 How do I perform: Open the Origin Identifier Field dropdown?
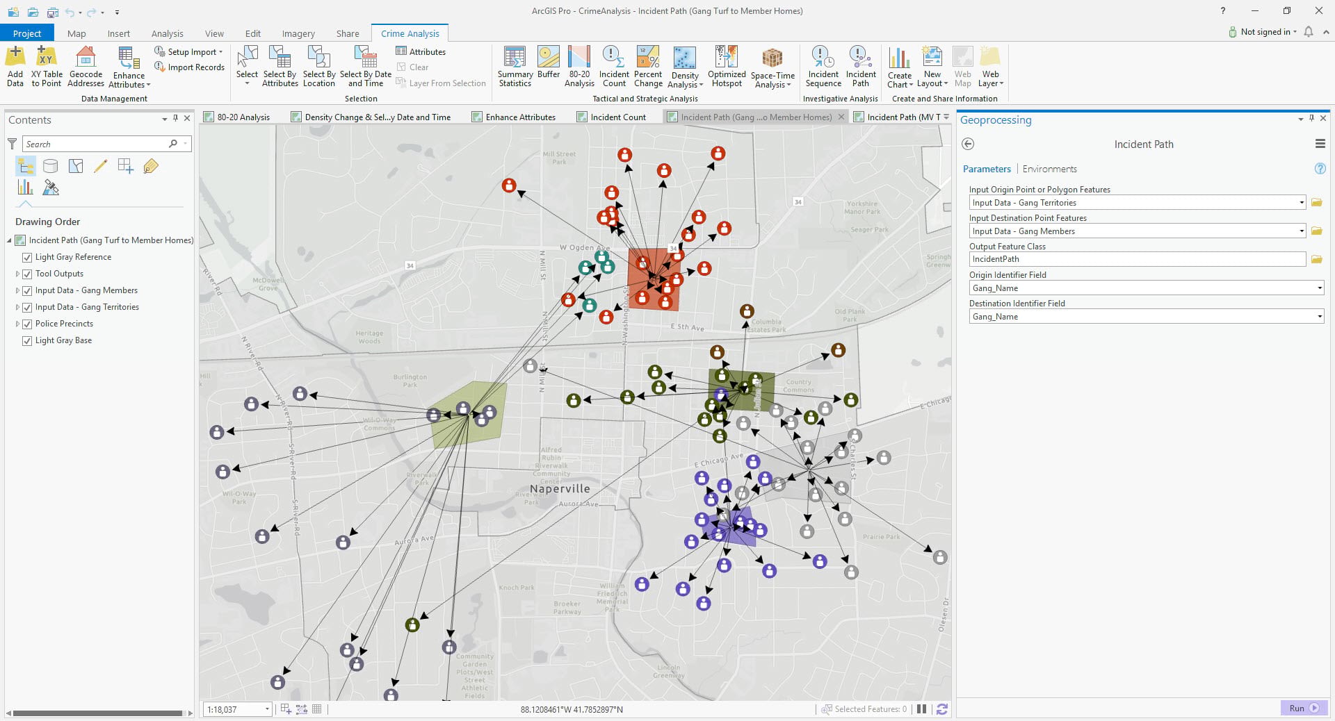pyautogui.click(x=1319, y=288)
